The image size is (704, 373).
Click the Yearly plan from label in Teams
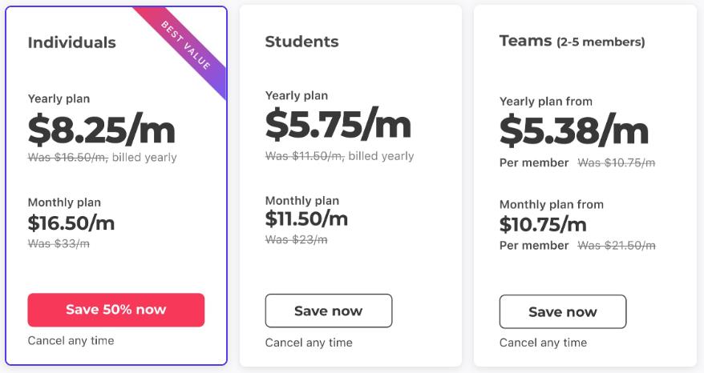[545, 102]
